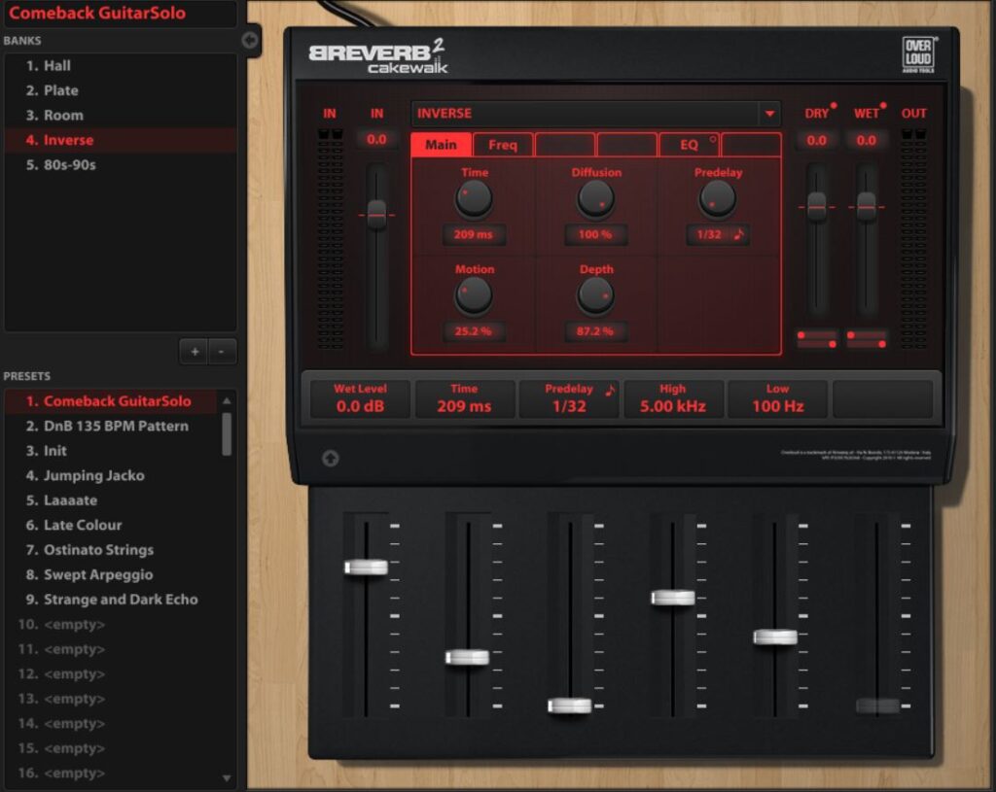Click the note icon in the Predelay quick slot
This screenshot has width=996, height=792.
point(610,390)
